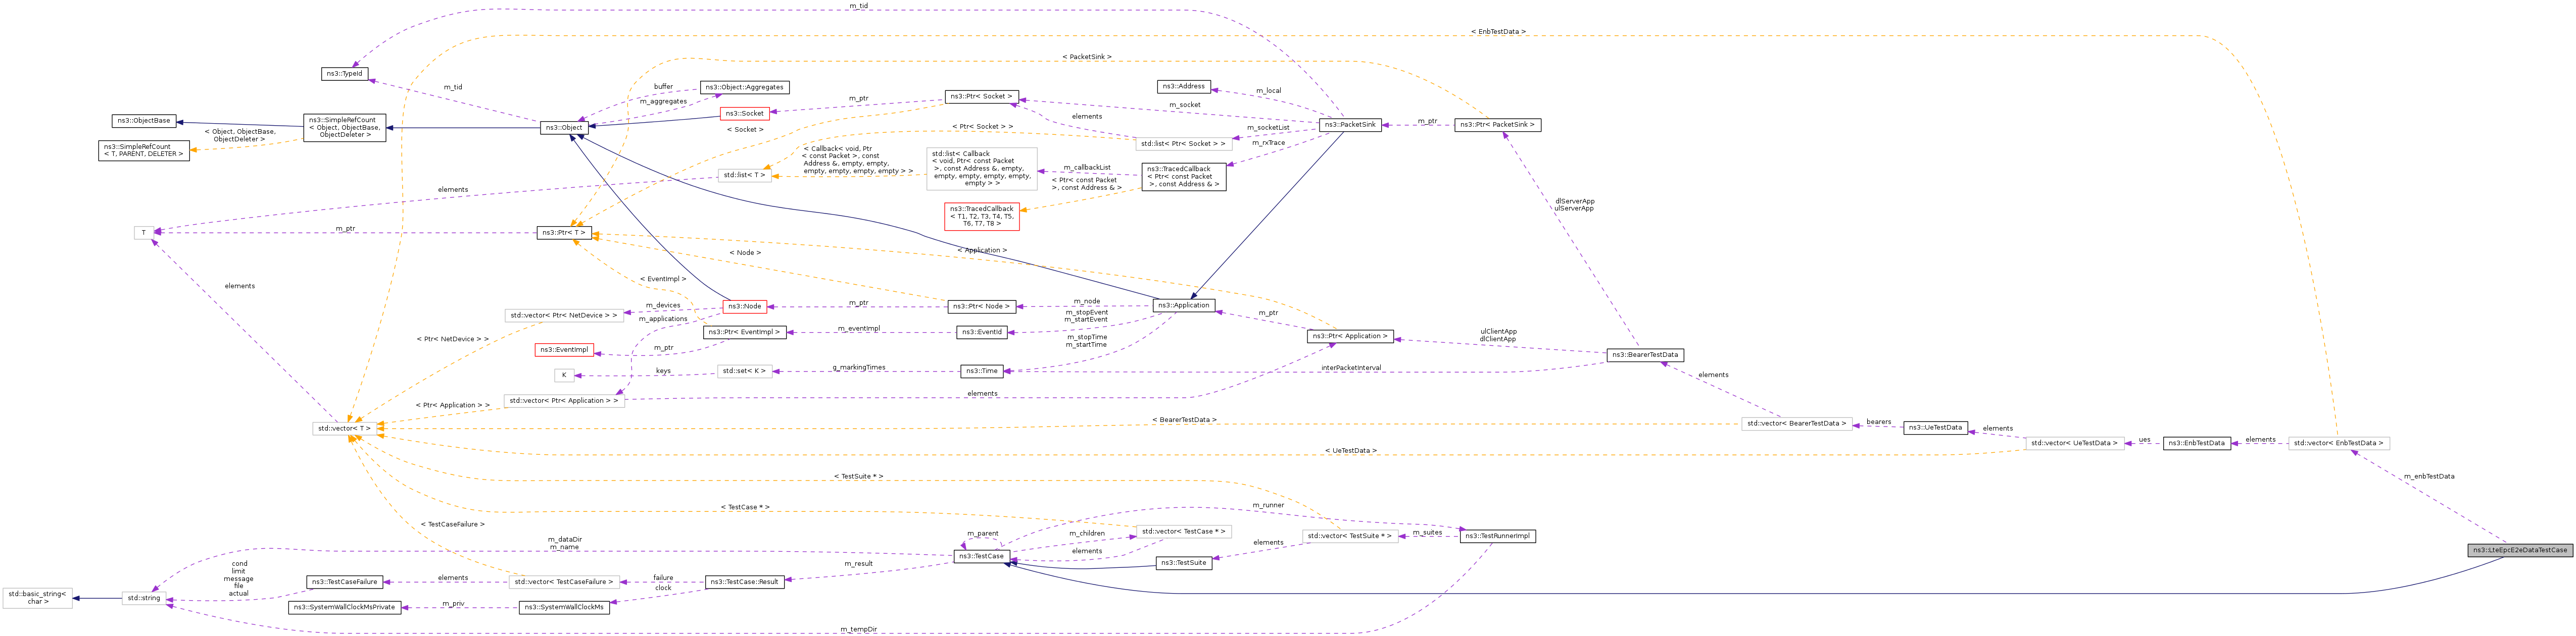Open the ns3::EnbTestData node
2576x636 pixels.
pyautogui.click(x=2197, y=443)
